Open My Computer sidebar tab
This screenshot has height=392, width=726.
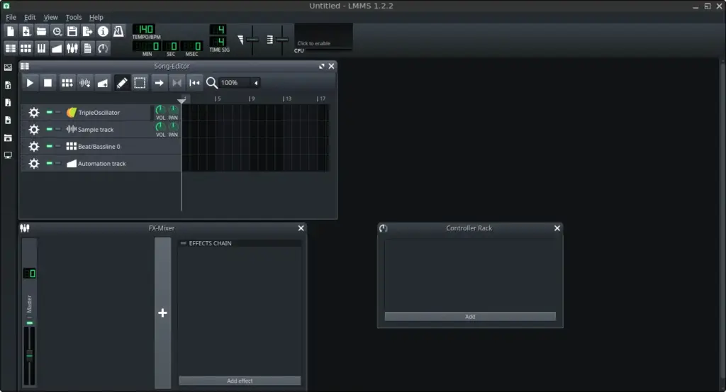[x=8, y=155]
